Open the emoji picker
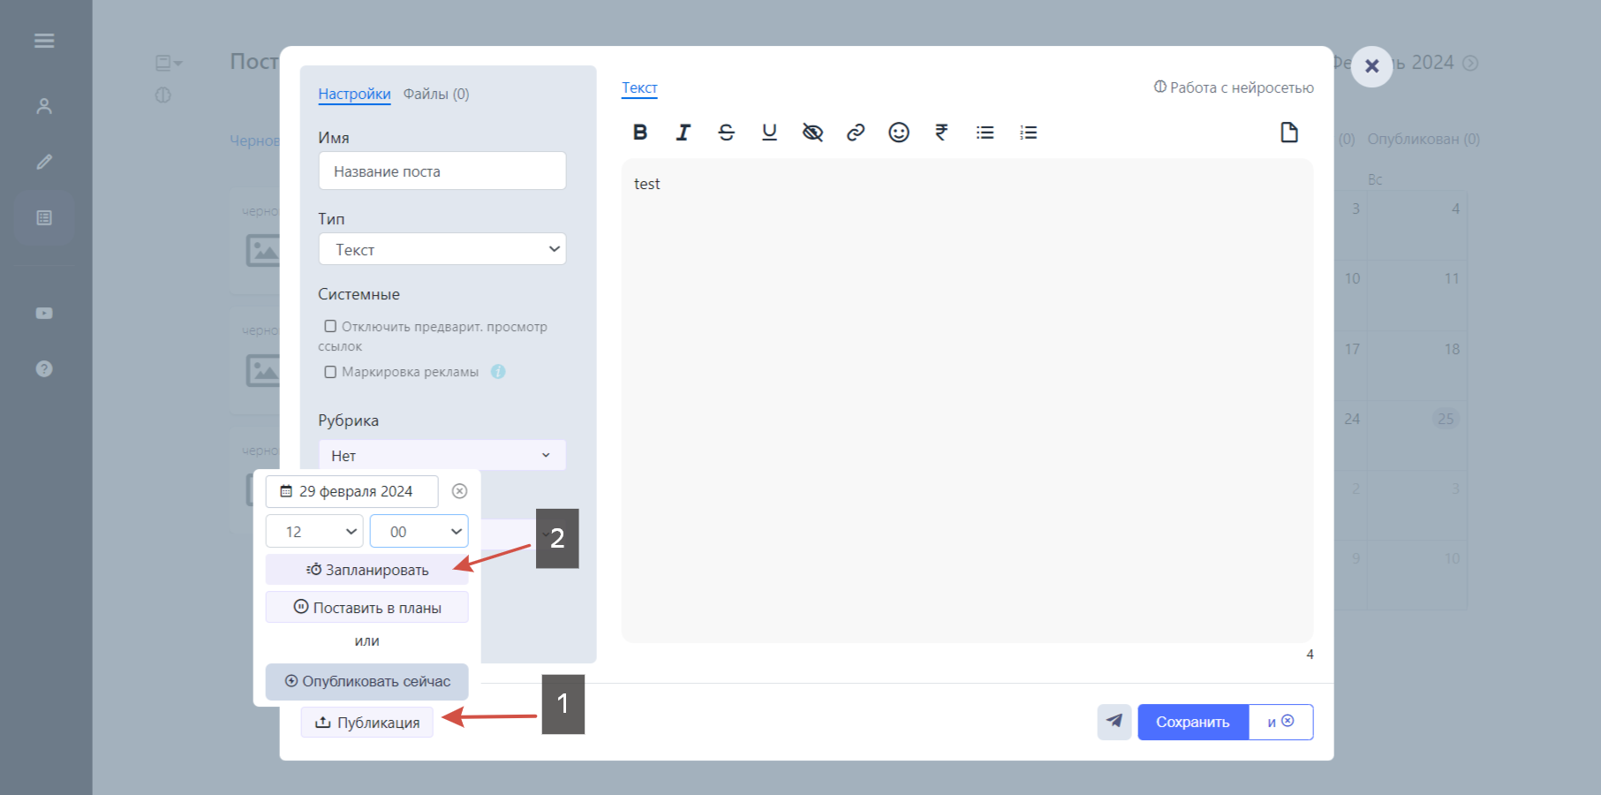This screenshot has width=1601, height=795. (899, 132)
